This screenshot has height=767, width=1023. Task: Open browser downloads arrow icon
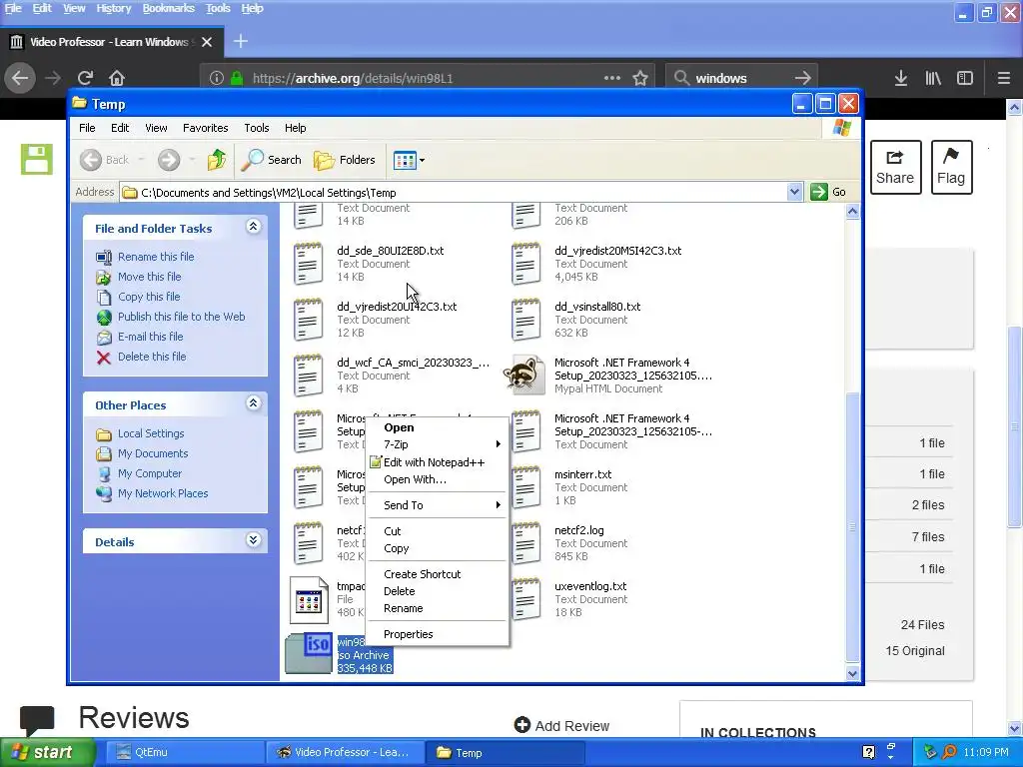coord(901,78)
